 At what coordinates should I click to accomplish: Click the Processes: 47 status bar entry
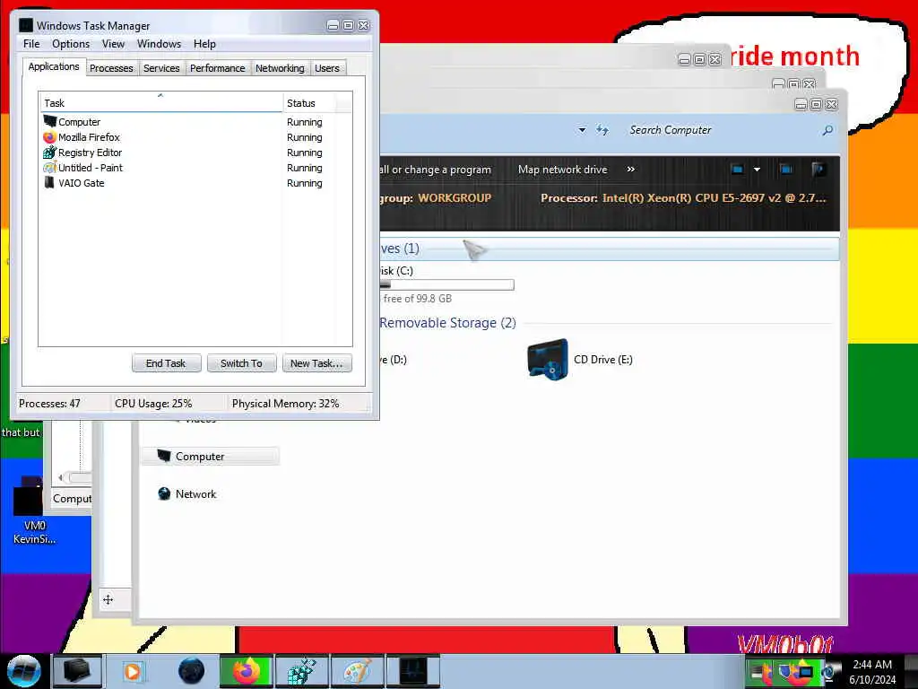coord(50,404)
